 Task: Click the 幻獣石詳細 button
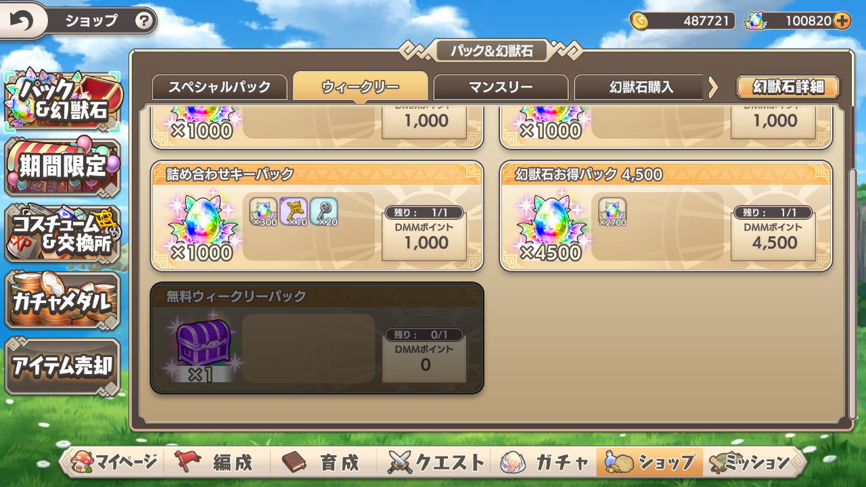(x=788, y=87)
